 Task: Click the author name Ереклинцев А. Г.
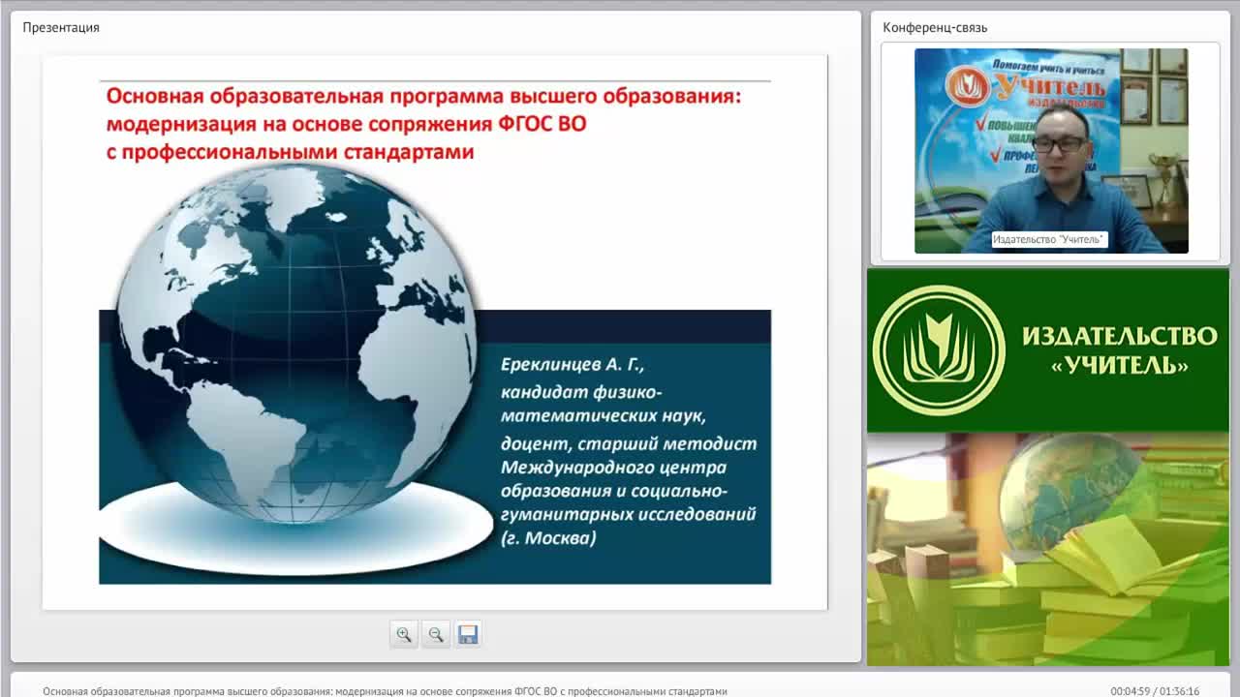[572, 365]
